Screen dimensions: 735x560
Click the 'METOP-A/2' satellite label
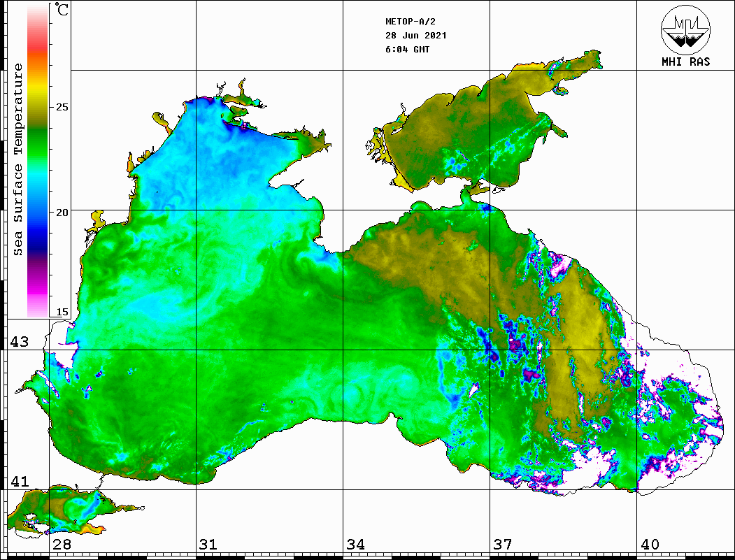[x=411, y=22]
